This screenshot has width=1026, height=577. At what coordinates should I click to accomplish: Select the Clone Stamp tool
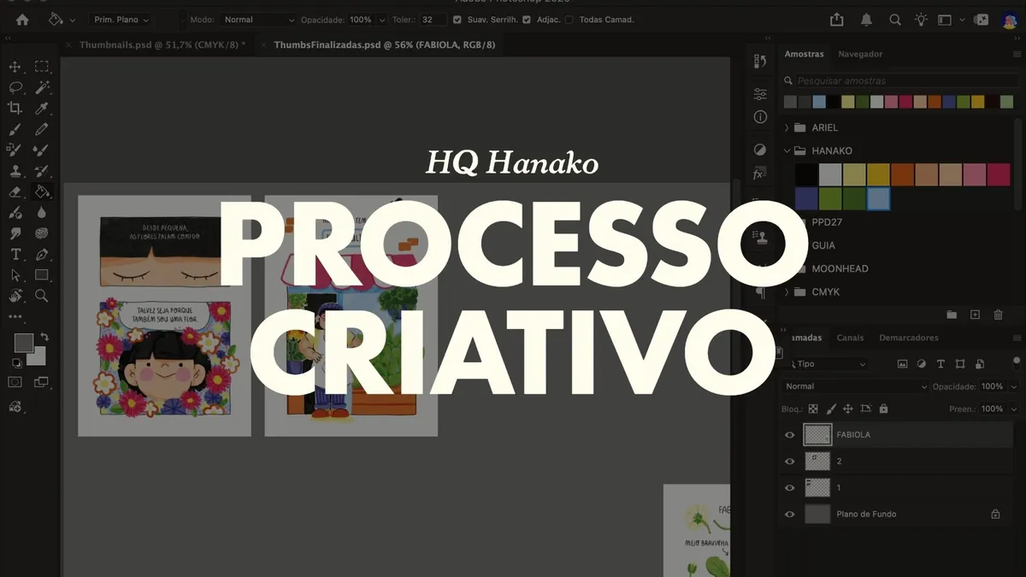(x=15, y=171)
